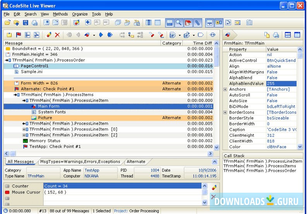Click the grey Previous message arrow icon
The image size is (307, 214).
tap(78, 35)
